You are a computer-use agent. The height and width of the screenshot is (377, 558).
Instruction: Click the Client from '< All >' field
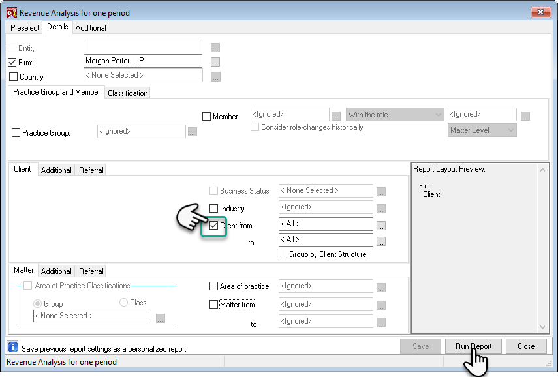point(326,224)
